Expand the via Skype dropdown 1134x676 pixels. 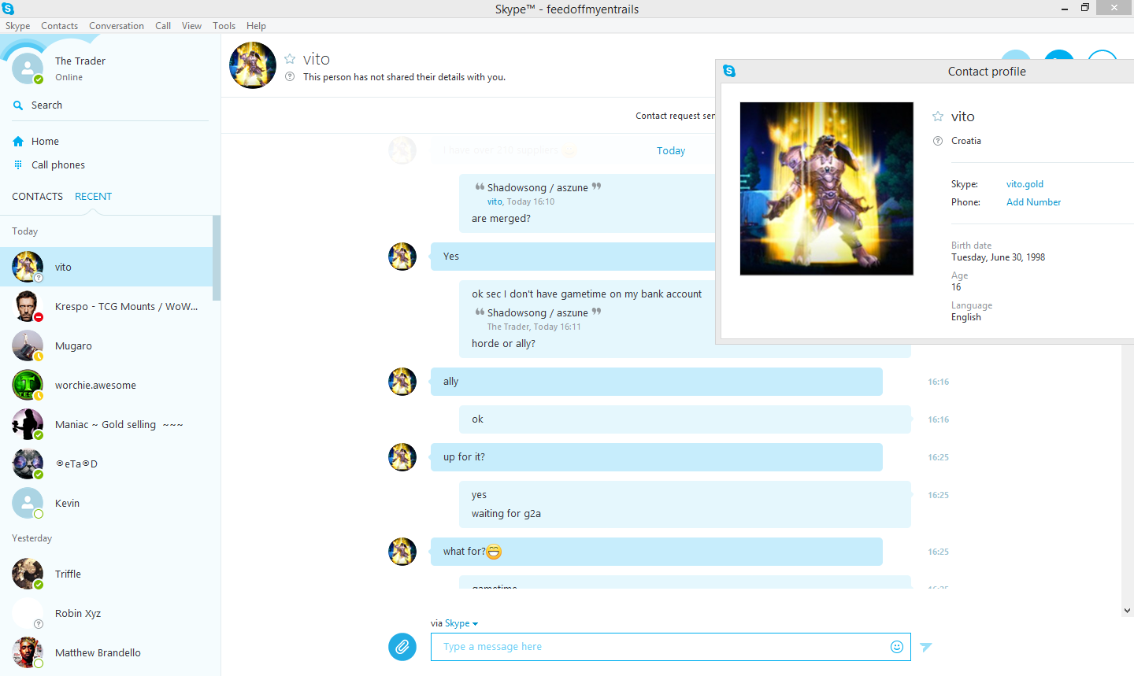(461, 623)
